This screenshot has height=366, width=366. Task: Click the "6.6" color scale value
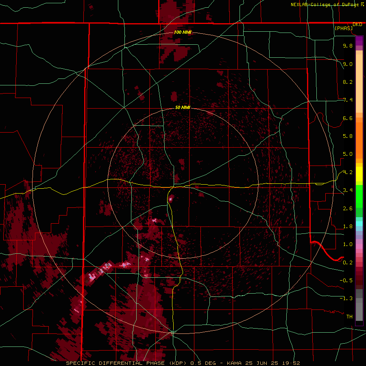(348, 118)
